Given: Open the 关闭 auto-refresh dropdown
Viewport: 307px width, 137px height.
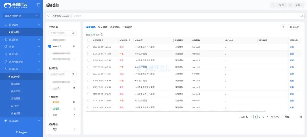Looking at the screenshot, I should pos(299,5).
